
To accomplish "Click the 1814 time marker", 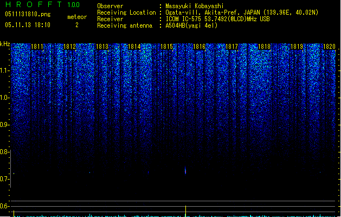I will point(134,47).
